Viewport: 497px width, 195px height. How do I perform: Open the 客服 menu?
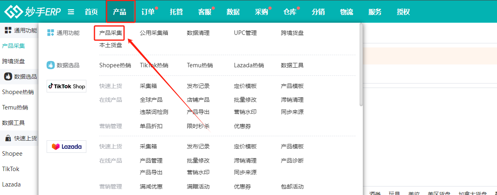click(x=205, y=12)
